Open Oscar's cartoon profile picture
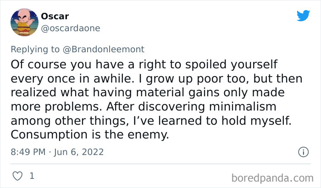This screenshot has height=188, width=321. (24, 22)
